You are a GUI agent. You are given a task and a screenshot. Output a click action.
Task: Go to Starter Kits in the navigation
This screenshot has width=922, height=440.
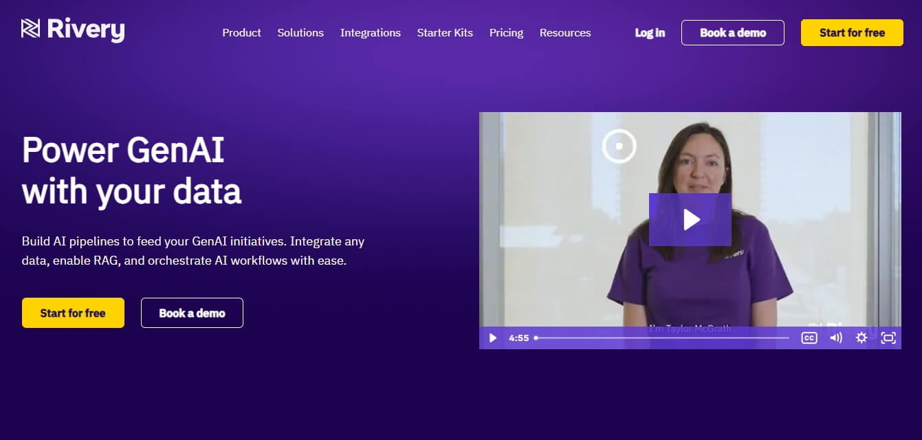tap(445, 32)
